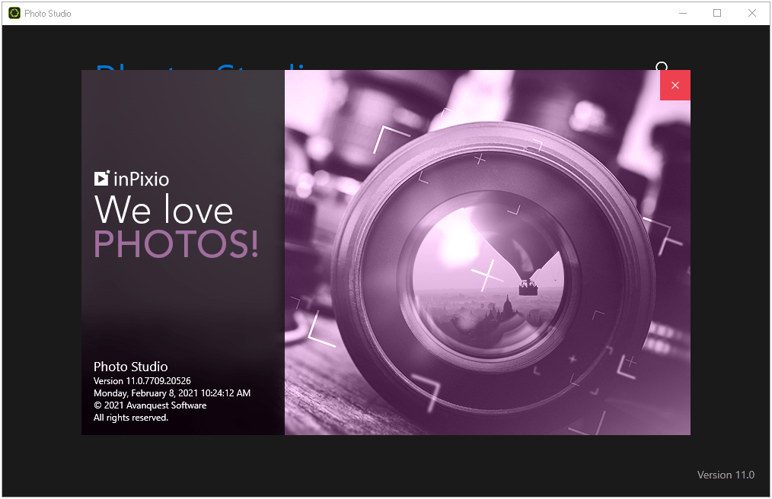Click the purple 'PHOTOS!' text
This screenshot has height=499, width=772.
click(x=176, y=244)
